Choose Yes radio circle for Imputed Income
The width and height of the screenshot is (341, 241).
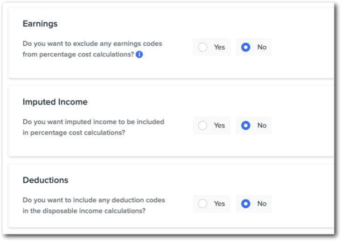tap(202, 125)
